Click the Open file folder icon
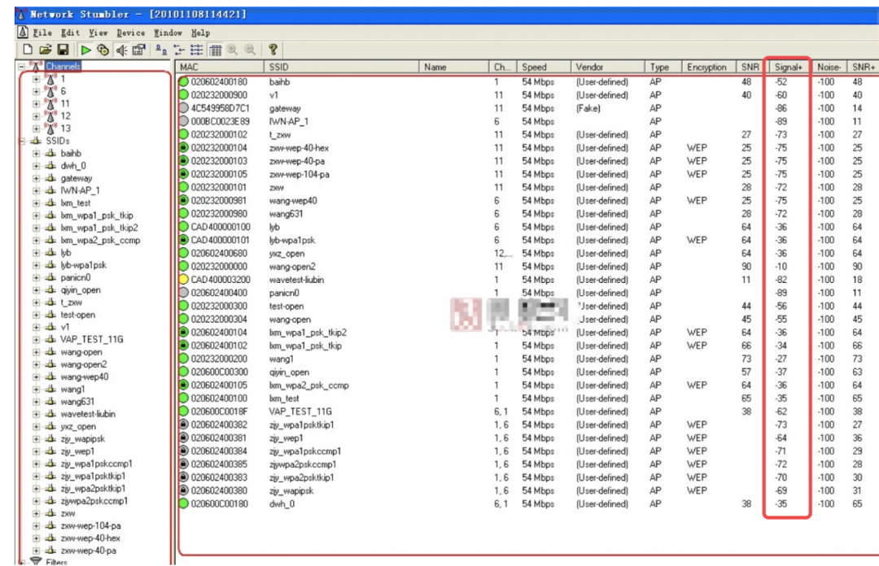879x566 pixels. coord(46,50)
